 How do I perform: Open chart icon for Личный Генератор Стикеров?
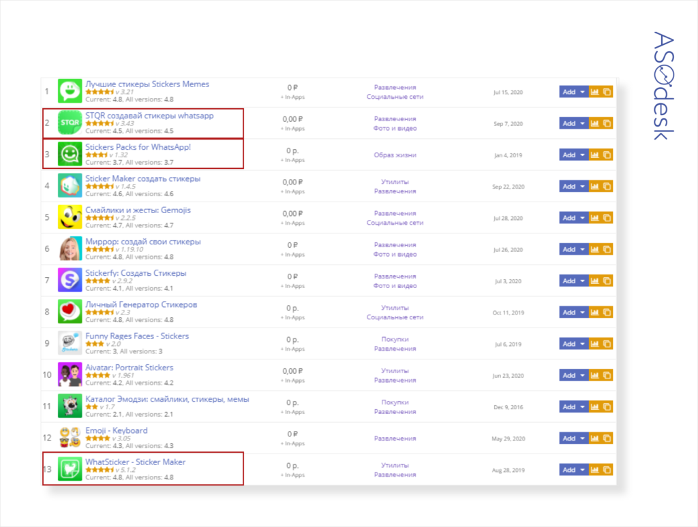594,313
